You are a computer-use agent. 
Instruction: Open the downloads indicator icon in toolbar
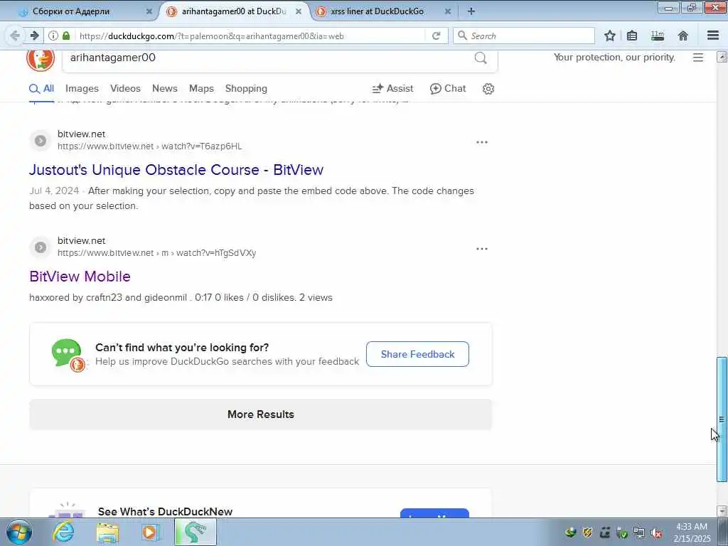pyautogui.click(x=658, y=36)
